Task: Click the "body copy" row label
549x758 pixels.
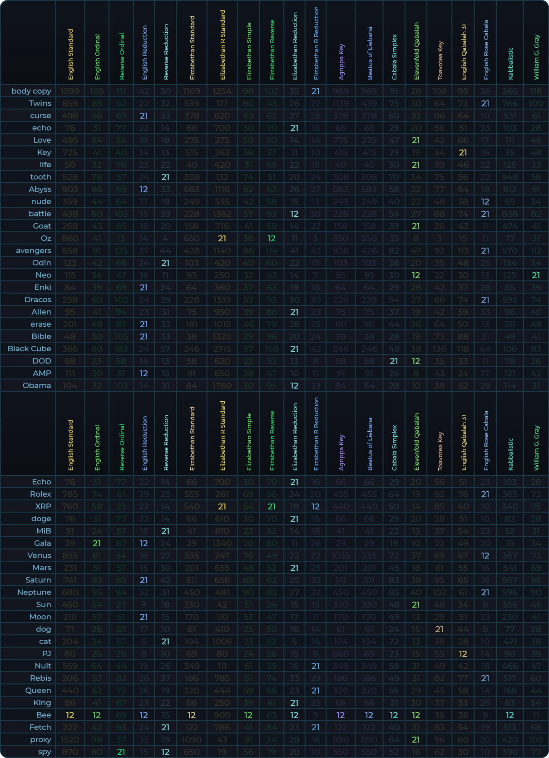Action: point(31,91)
